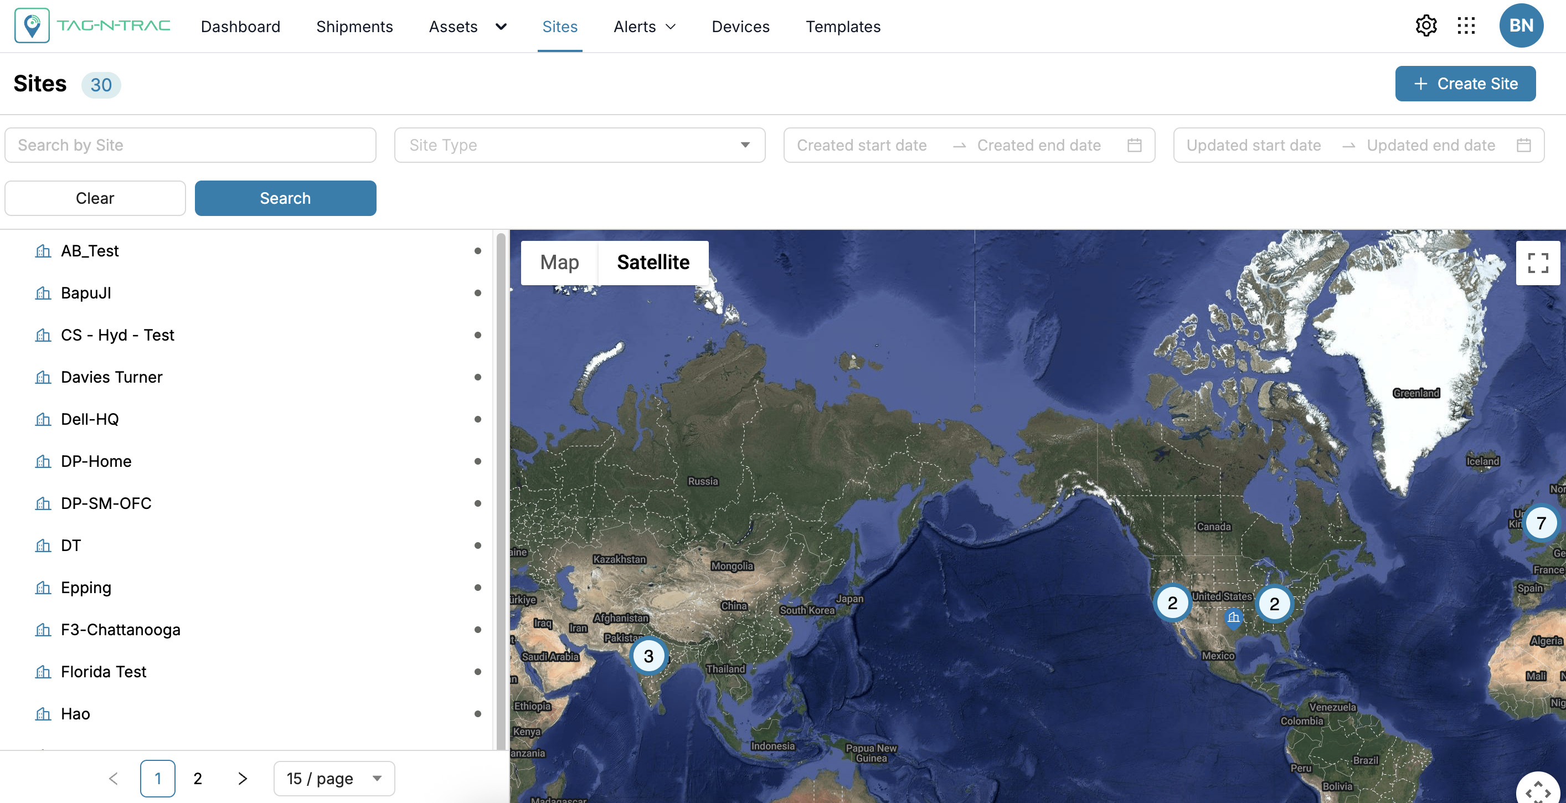1566x803 pixels.
Task: Open the apps grid menu icon
Action: click(x=1466, y=25)
